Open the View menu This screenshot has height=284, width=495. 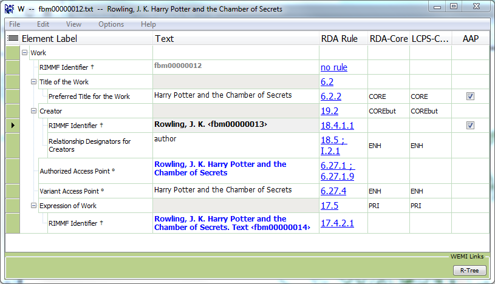click(x=73, y=24)
